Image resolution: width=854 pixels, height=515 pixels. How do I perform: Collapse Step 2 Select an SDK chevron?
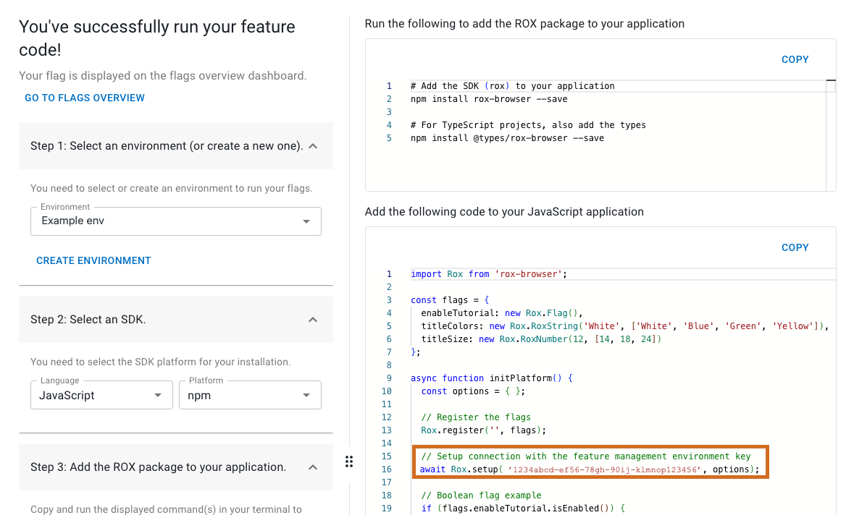click(x=313, y=320)
